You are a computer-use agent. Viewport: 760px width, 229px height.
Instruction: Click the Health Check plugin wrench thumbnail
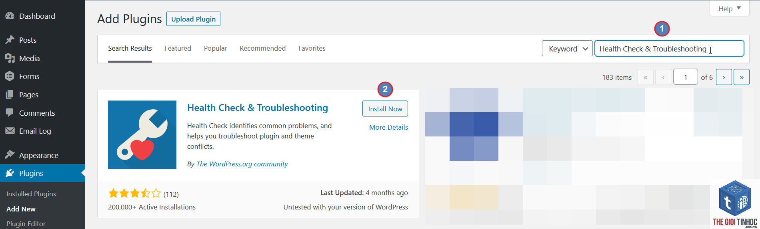142,134
